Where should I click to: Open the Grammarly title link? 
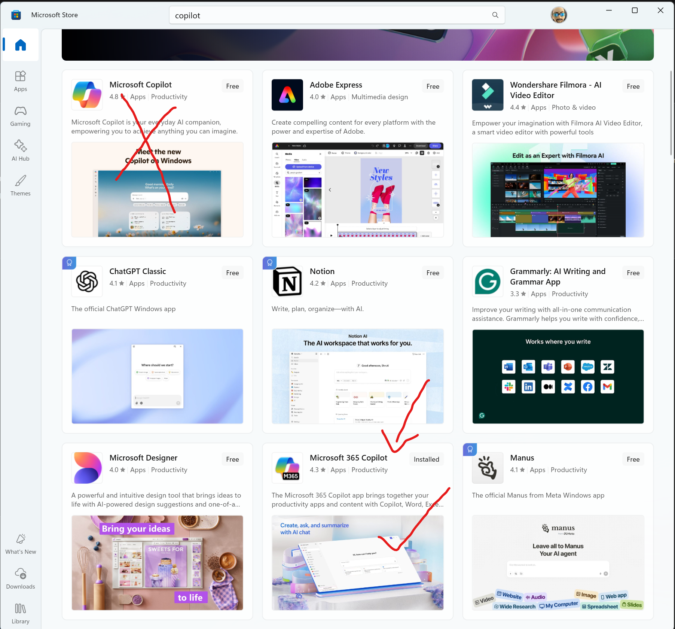pos(558,277)
